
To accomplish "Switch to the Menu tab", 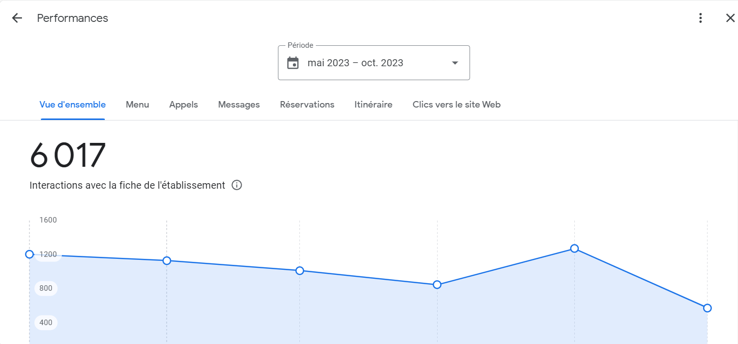I will [x=137, y=105].
